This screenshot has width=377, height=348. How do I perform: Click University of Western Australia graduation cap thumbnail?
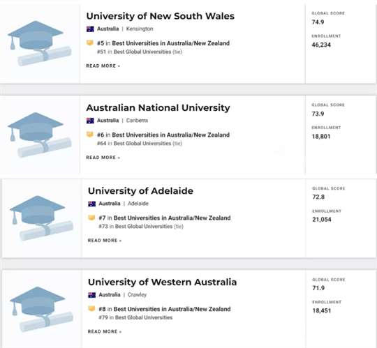pyautogui.click(x=41, y=310)
